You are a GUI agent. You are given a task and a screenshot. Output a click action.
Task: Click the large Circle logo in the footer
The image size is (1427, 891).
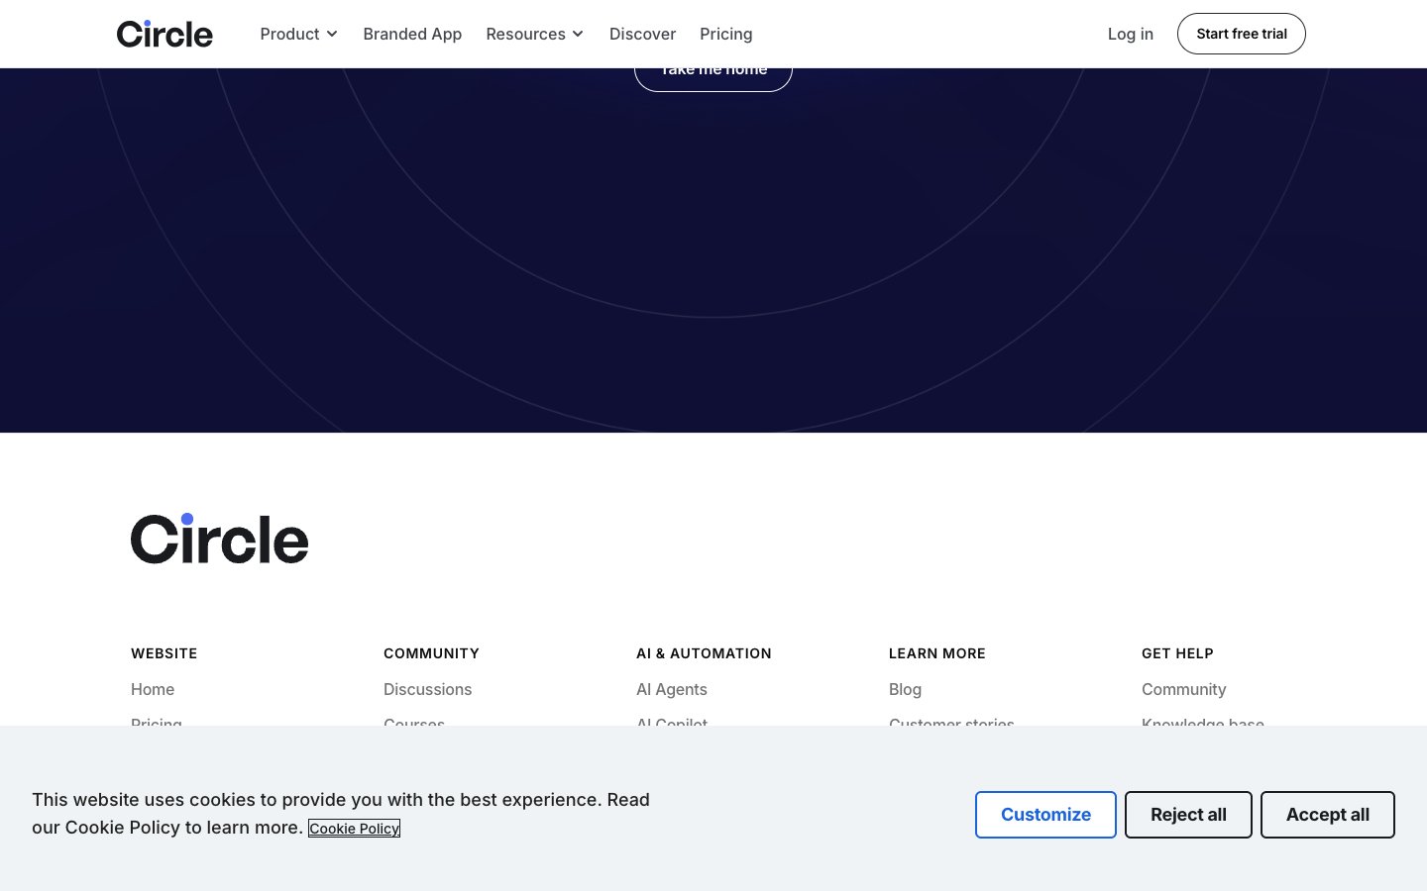pos(219,539)
